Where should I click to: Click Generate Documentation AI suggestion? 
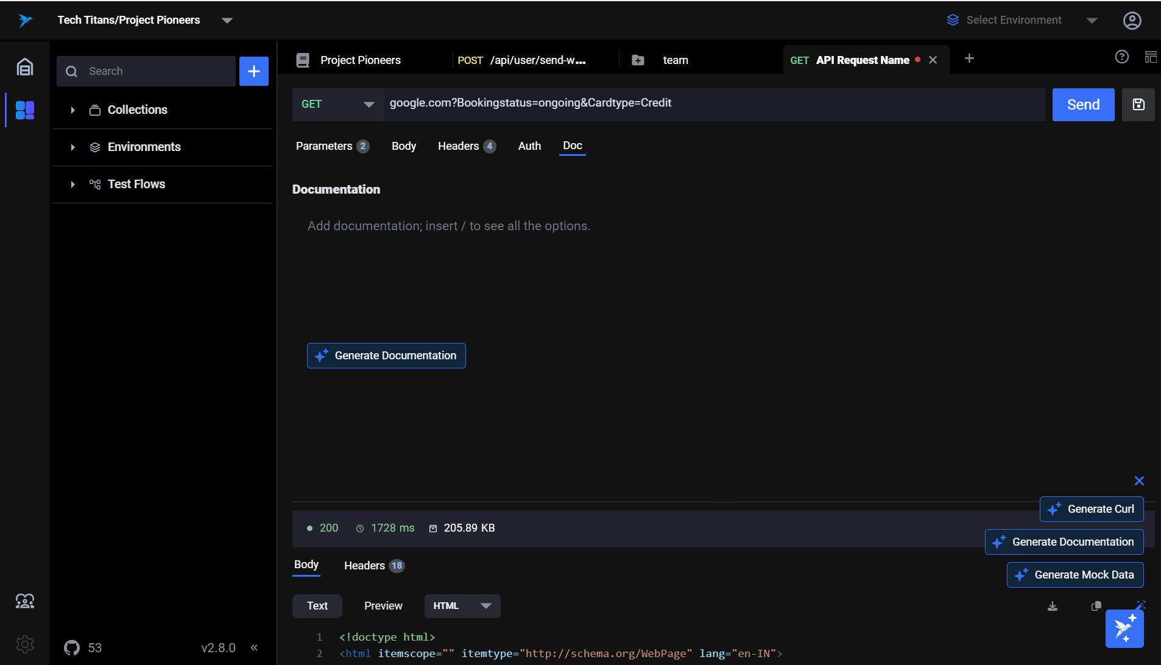click(1064, 542)
